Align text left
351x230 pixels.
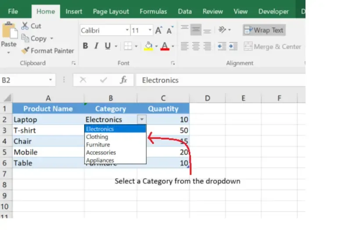tap(184, 47)
